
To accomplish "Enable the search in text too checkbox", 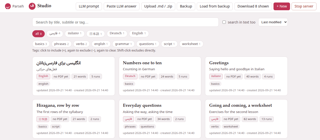I will [224, 22].
